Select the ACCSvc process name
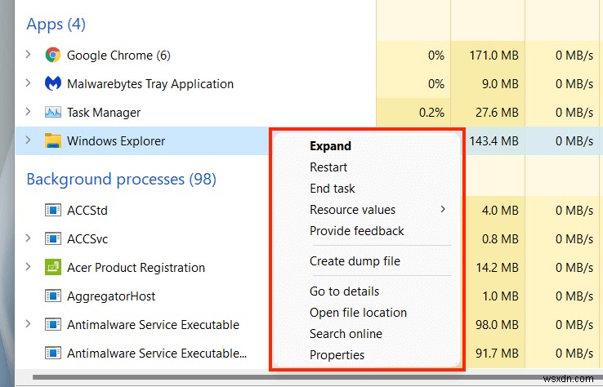Screen dimensions: 603x387 point(87,239)
